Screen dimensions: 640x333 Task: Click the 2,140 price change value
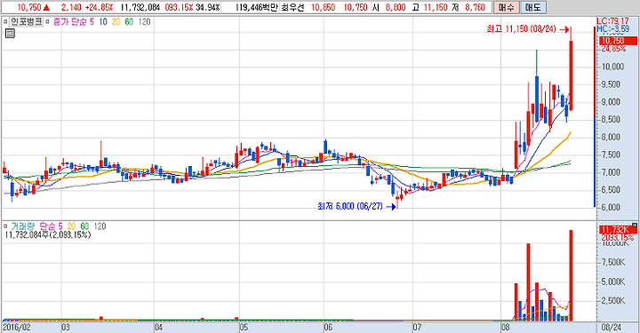point(71,7)
